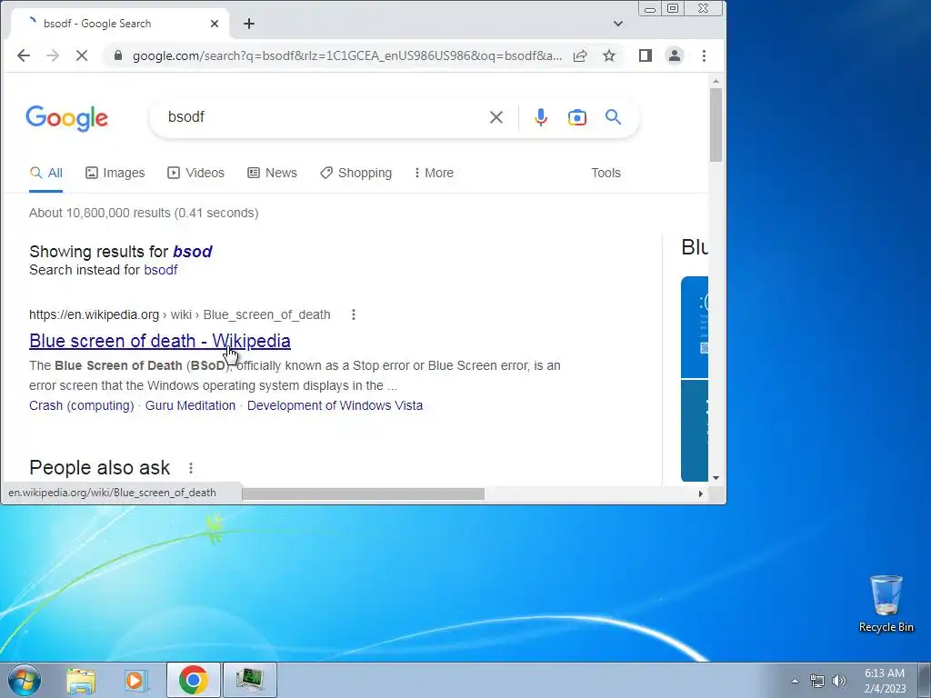
Task: Click the scrollbar up arrow
Action: tap(716, 81)
